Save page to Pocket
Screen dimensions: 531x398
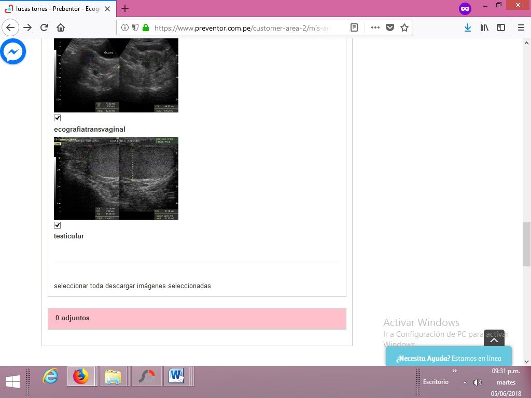[390, 28]
